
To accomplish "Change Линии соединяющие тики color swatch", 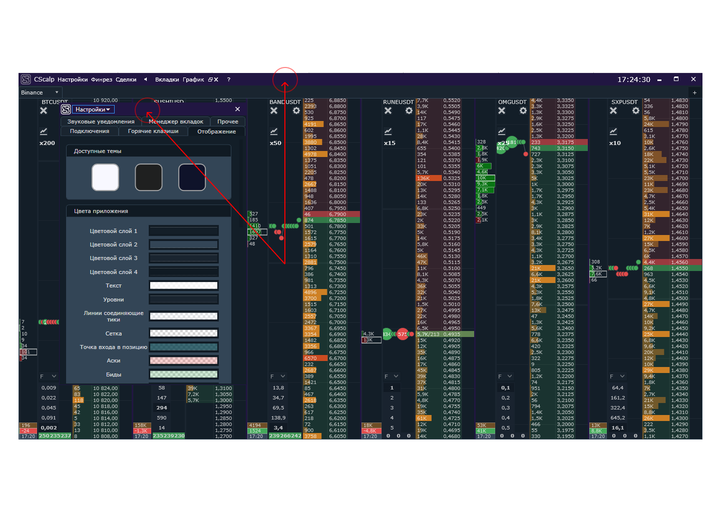I will coord(184,316).
